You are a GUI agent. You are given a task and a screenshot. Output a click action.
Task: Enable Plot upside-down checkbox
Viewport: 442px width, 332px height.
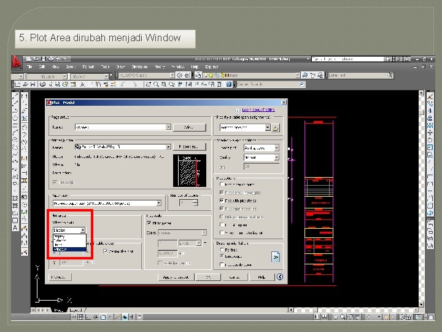(222, 264)
